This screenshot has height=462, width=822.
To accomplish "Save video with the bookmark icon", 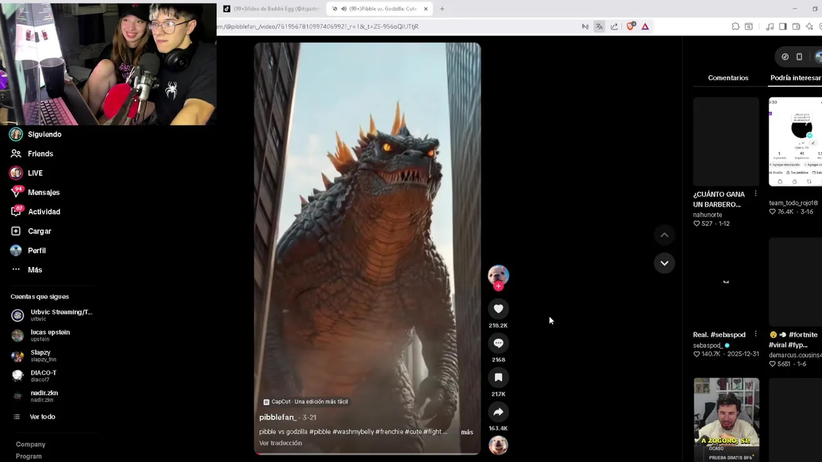I will click(498, 377).
